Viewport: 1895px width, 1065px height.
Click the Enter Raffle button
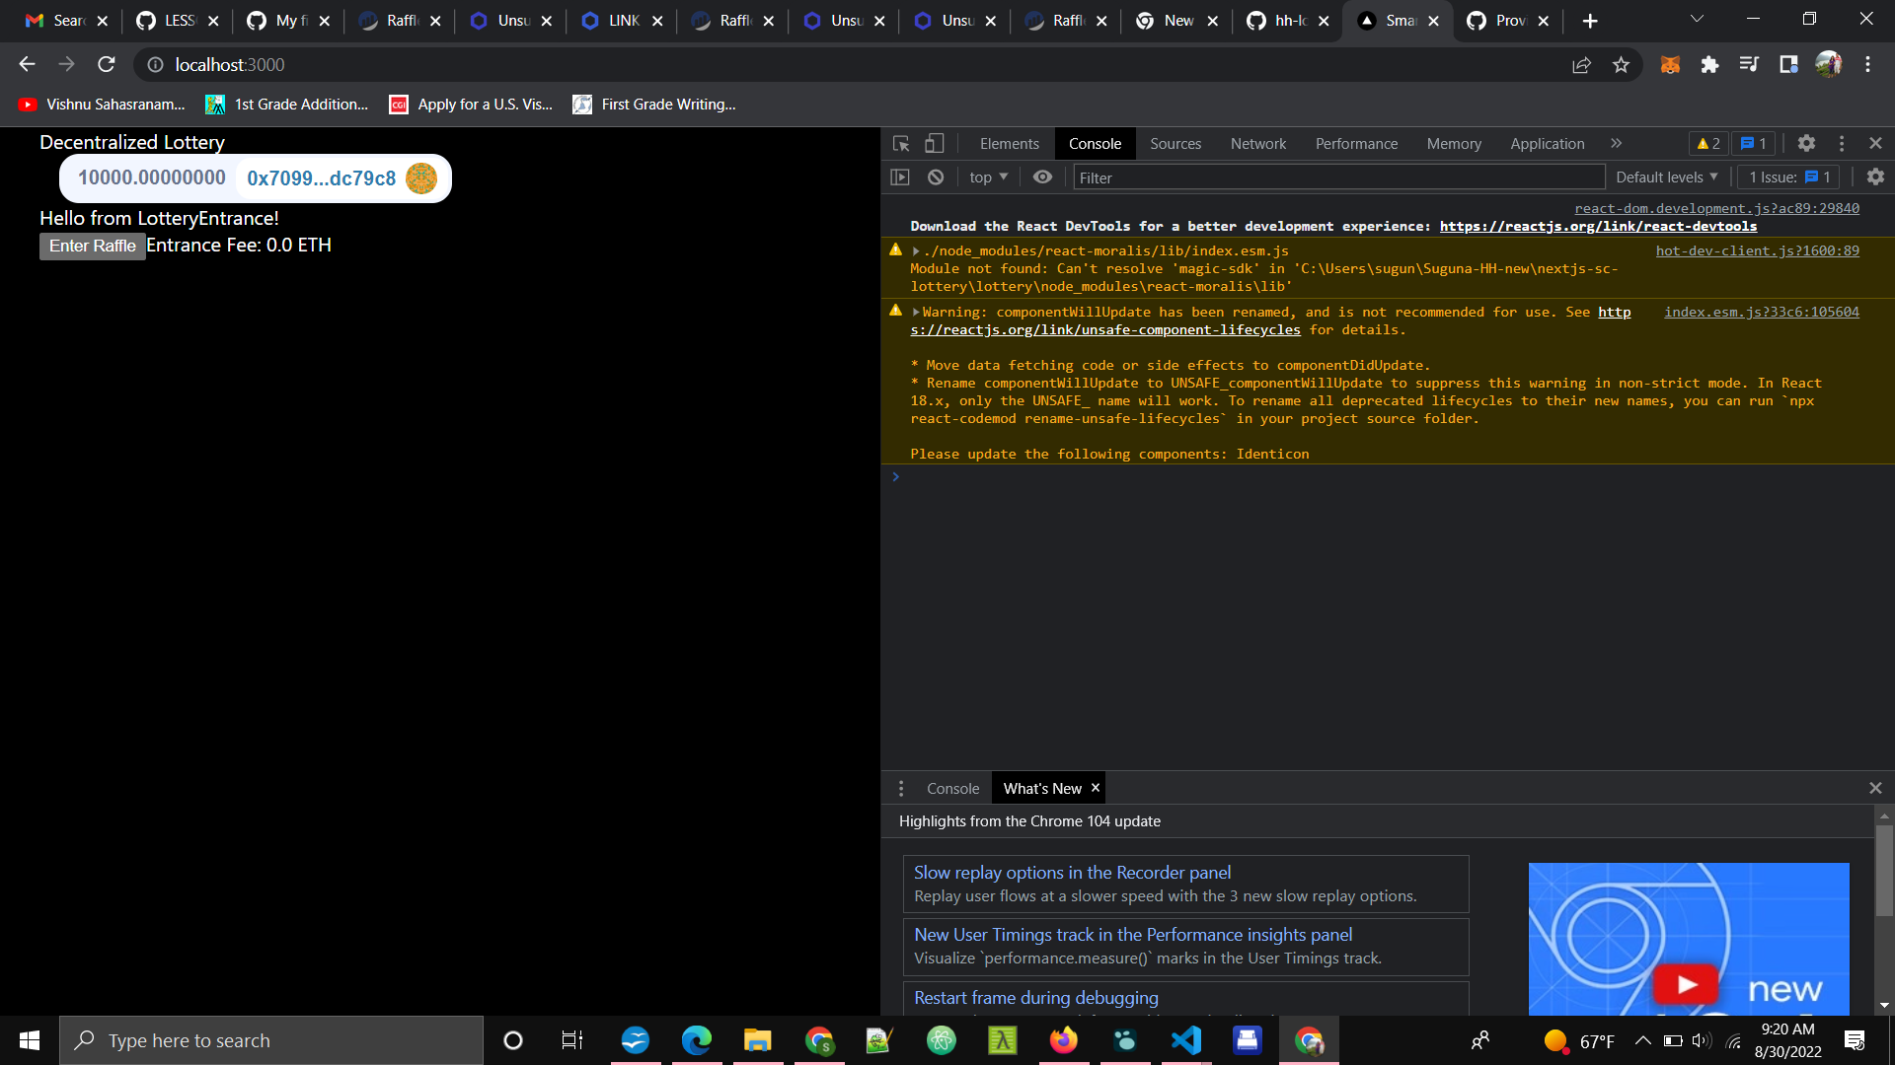coord(92,246)
